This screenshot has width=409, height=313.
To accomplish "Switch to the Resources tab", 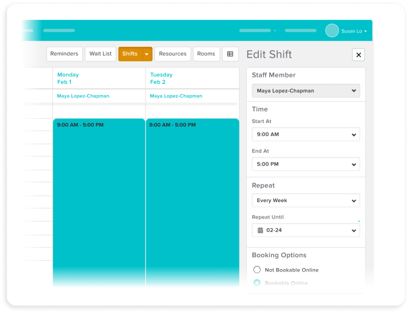I will [173, 53].
